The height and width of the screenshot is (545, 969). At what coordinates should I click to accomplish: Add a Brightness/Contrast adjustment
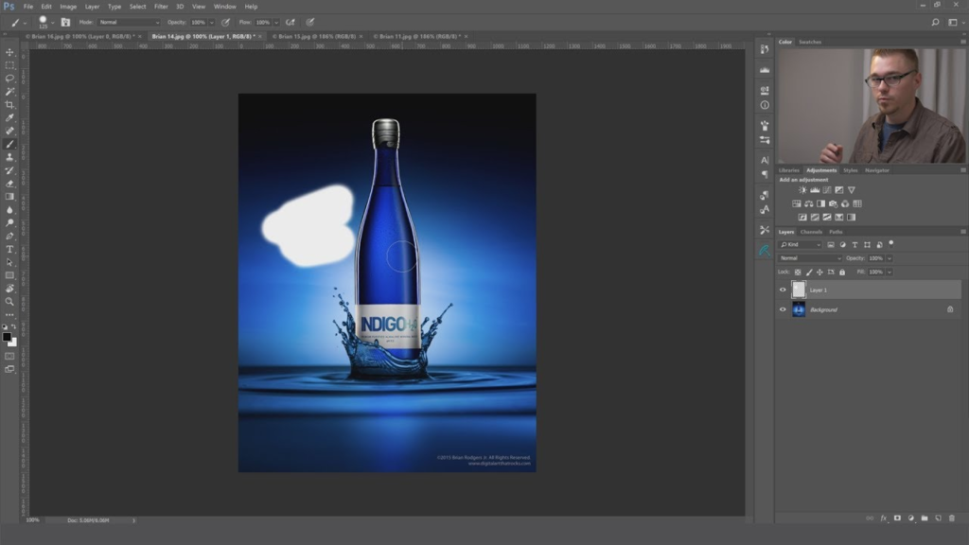(802, 190)
